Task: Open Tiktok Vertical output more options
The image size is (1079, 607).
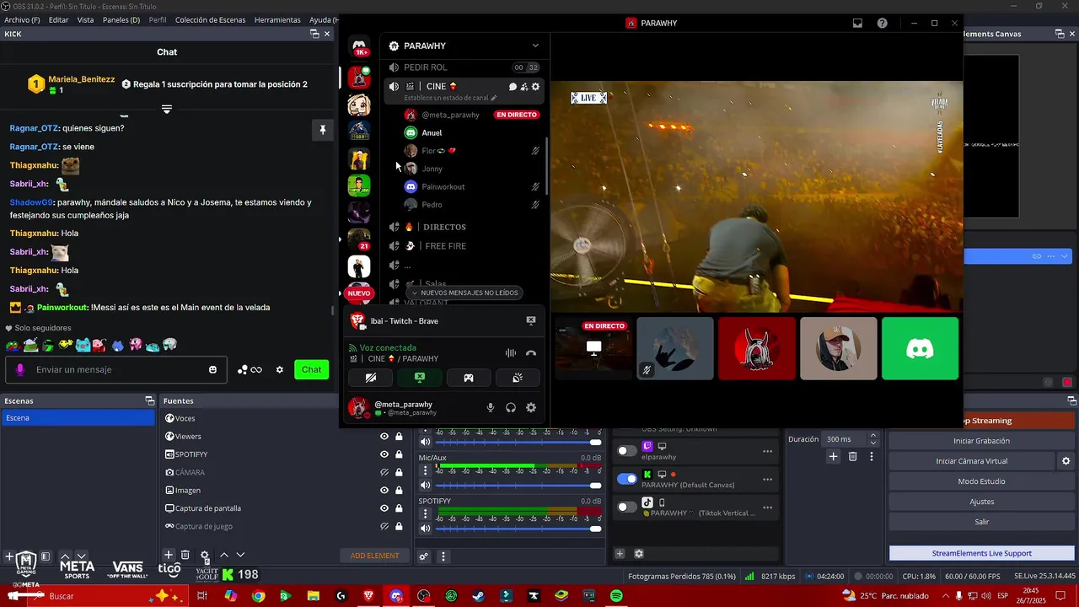Action: point(767,508)
